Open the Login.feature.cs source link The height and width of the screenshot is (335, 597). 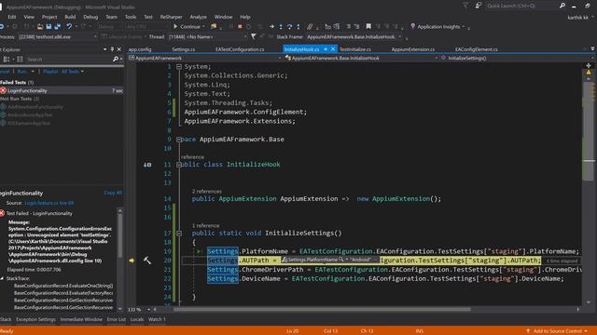point(49,203)
